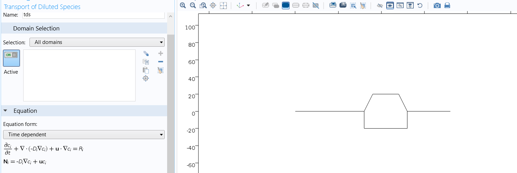Toggle the view hidden objects eye button
The image size is (517, 173).
tap(390, 6)
